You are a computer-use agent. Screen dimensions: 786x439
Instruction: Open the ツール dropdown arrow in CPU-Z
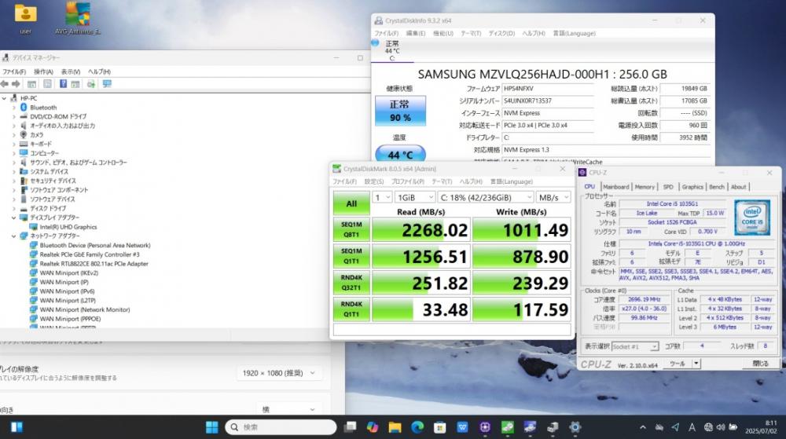(696, 364)
